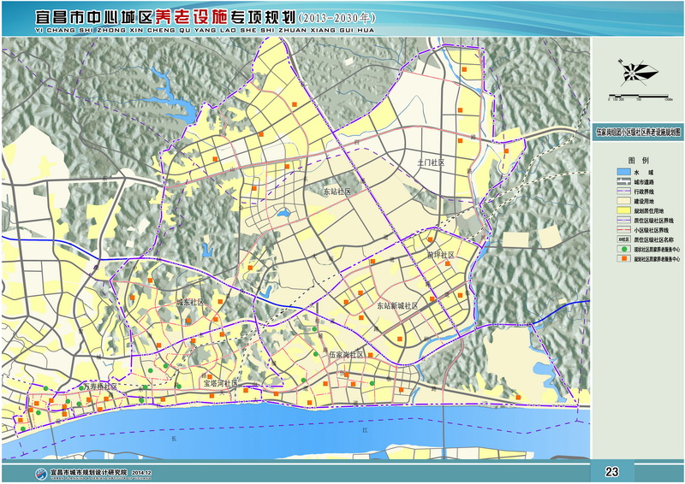685x484 pixels.
Task: Click the 土门社区 label on the map
Action: 430,162
